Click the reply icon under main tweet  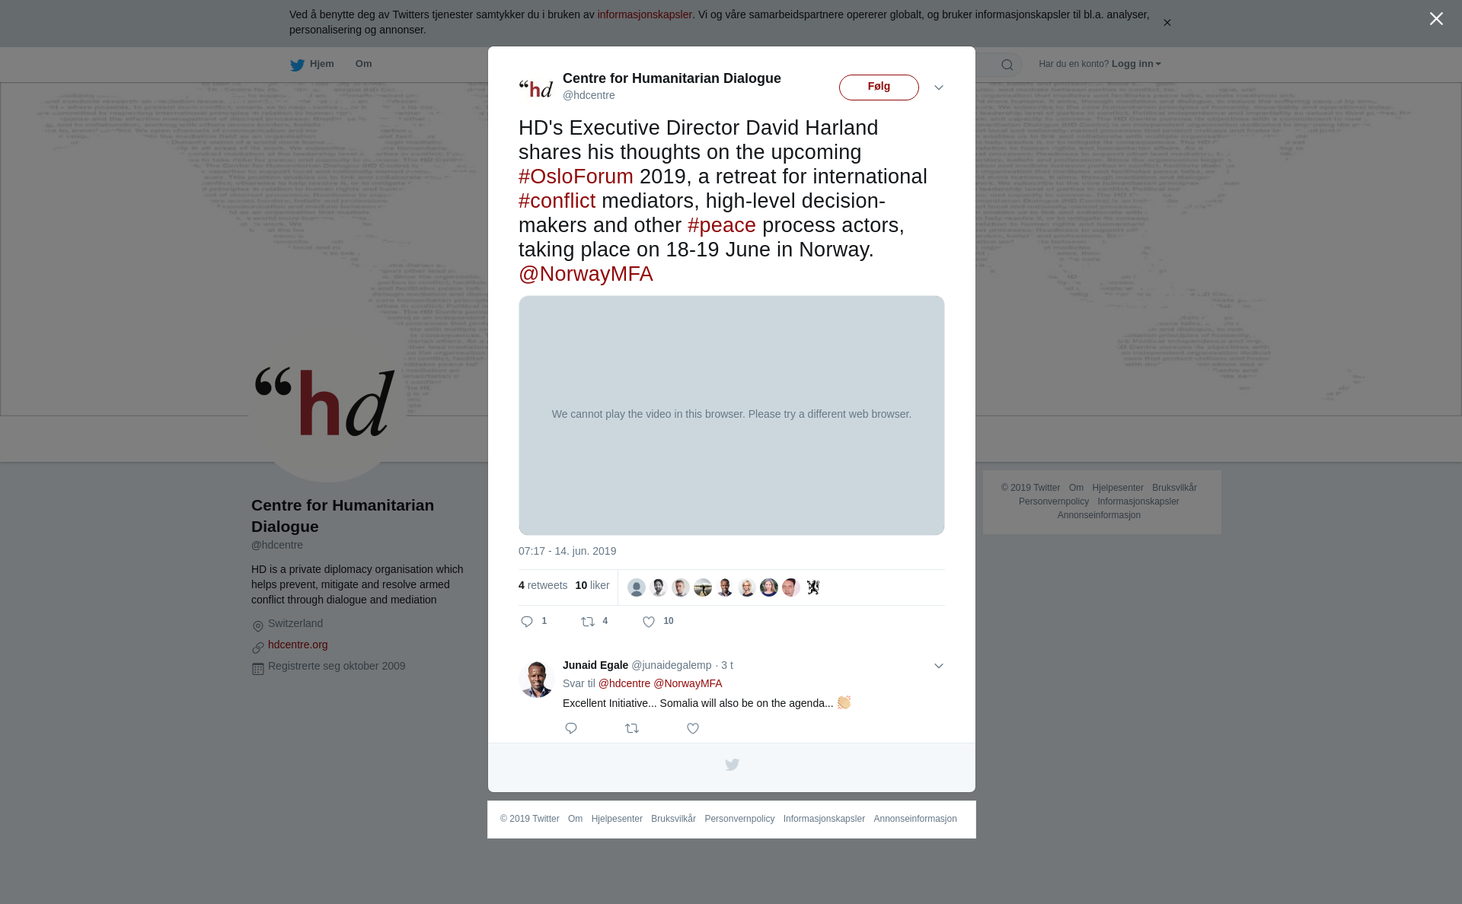[527, 622]
